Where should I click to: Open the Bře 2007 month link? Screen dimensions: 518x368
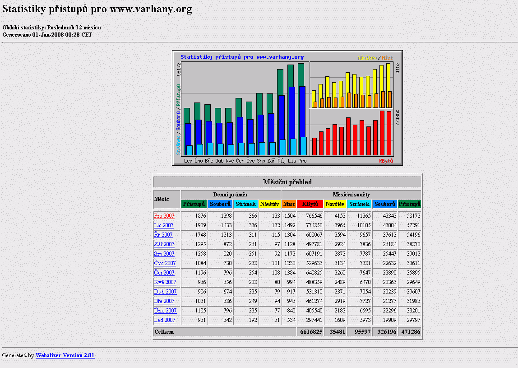[164, 301]
